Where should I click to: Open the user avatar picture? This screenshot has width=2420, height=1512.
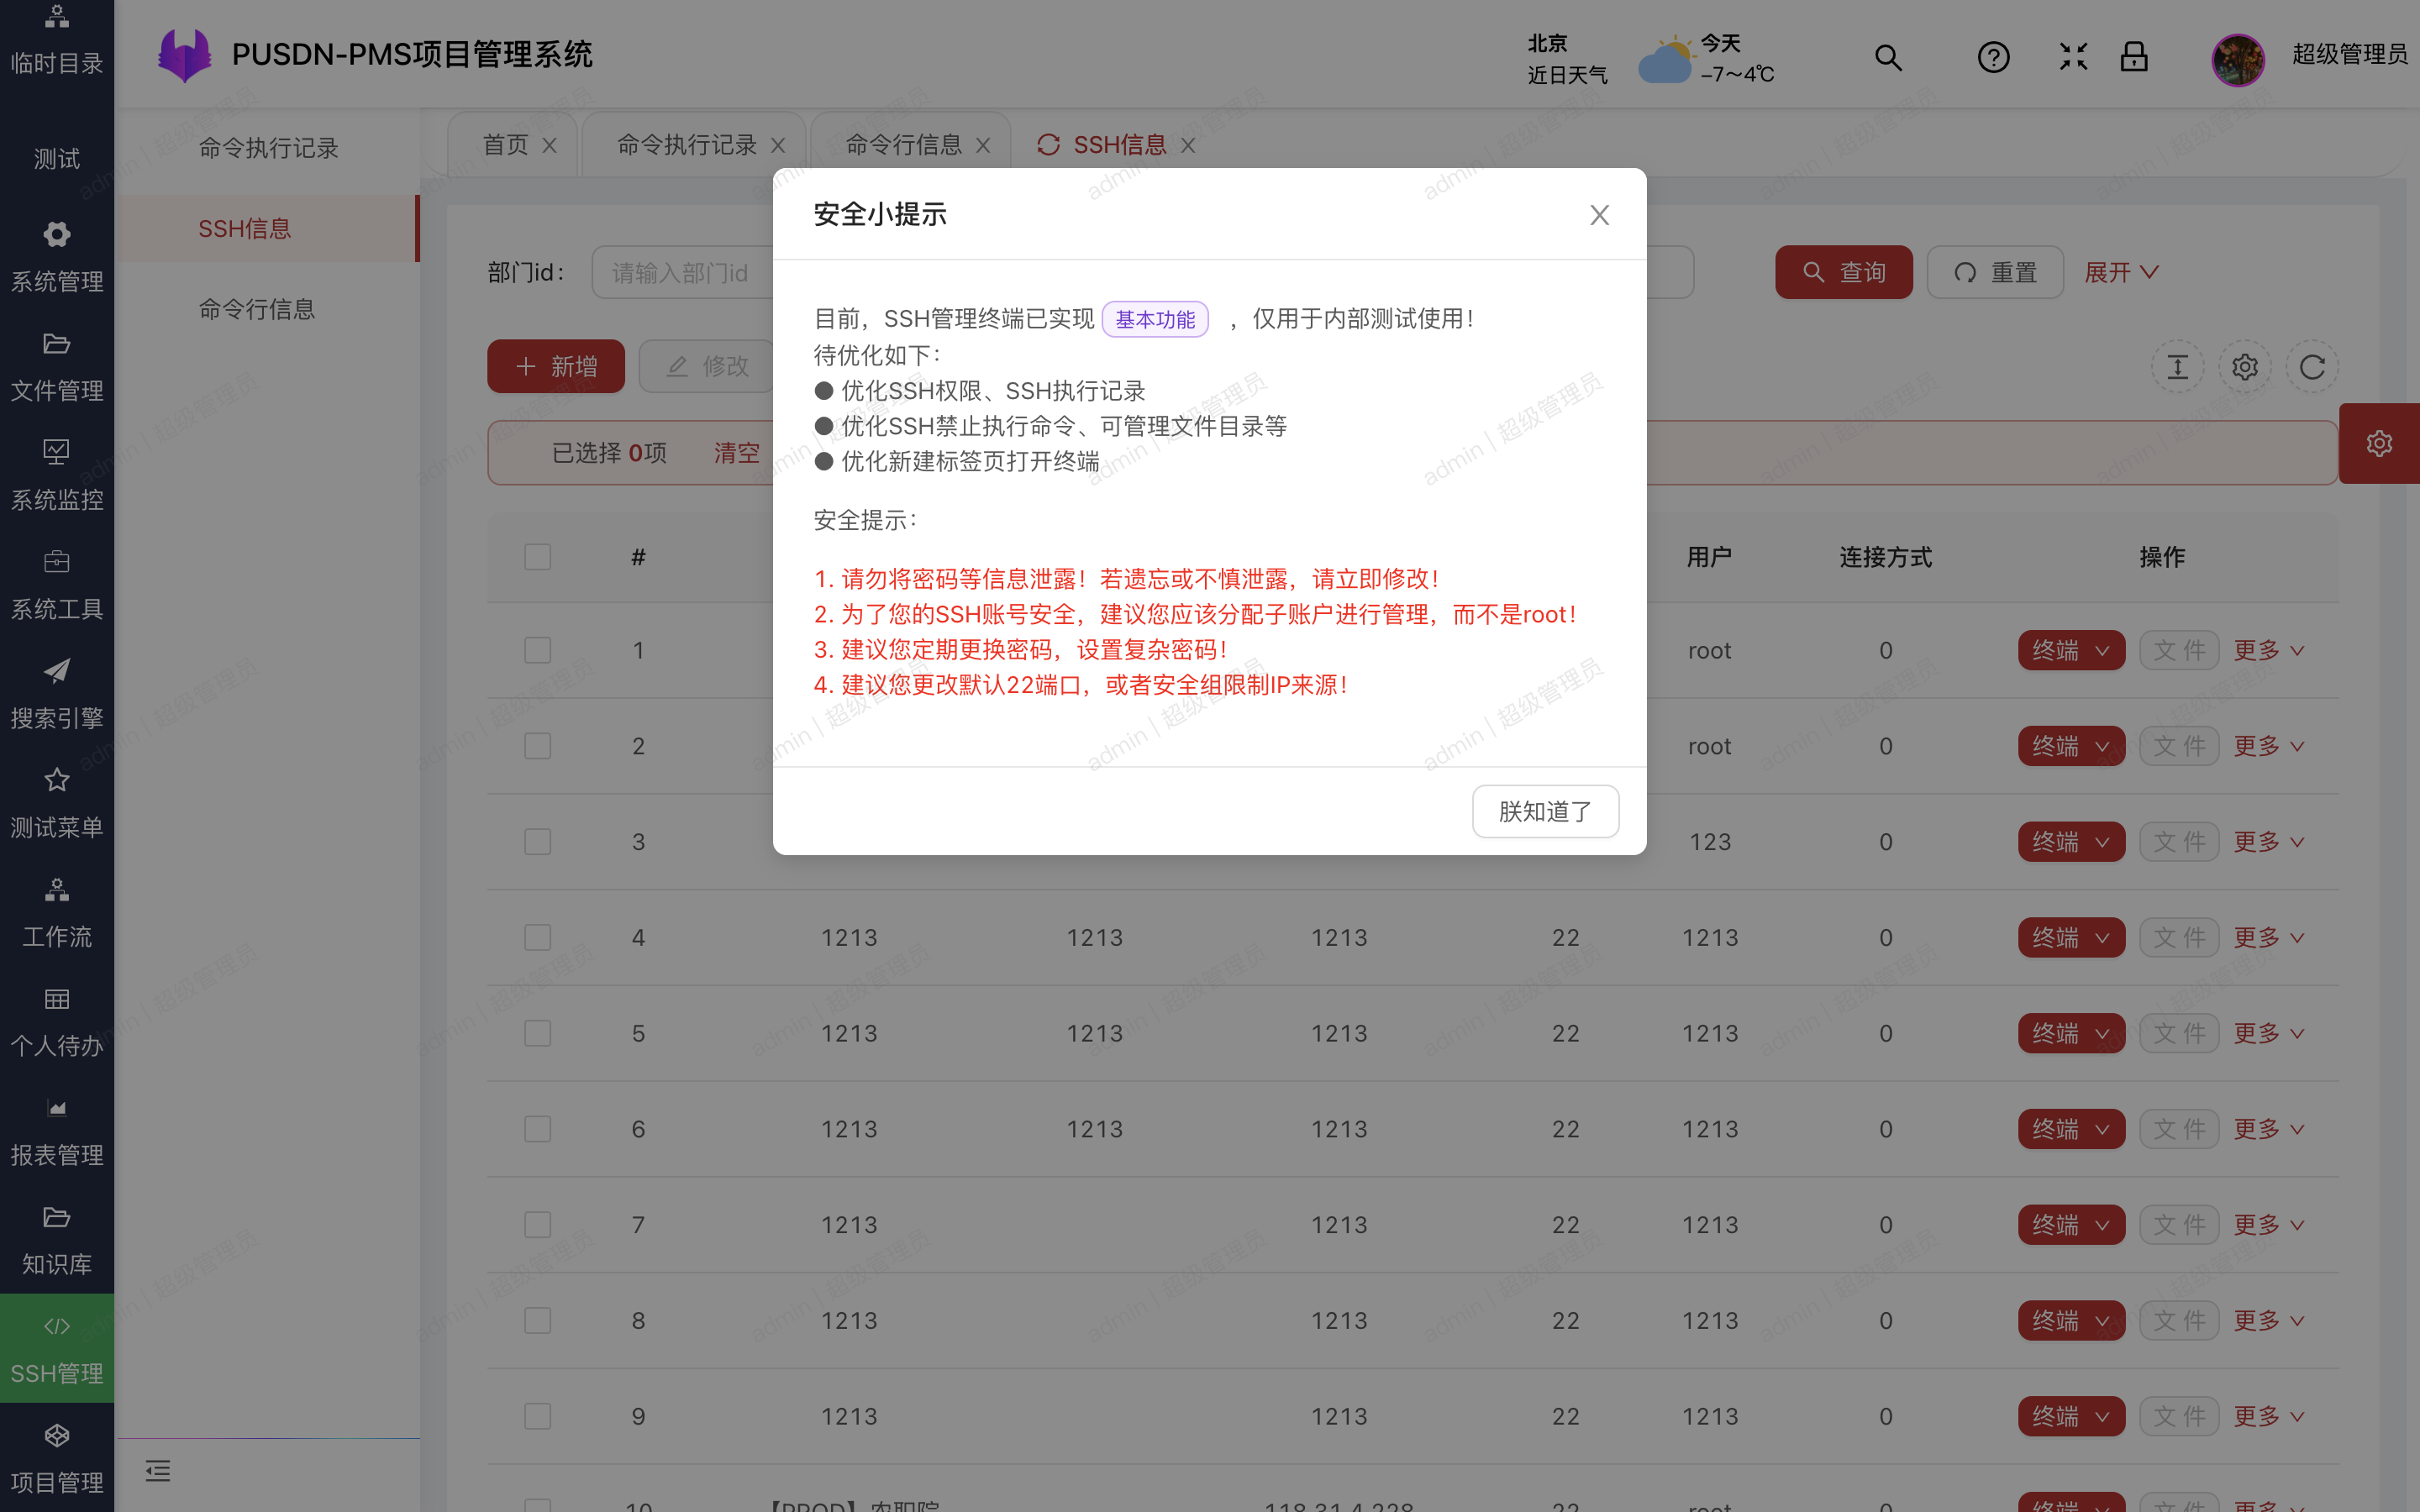(x=2238, y=59)
